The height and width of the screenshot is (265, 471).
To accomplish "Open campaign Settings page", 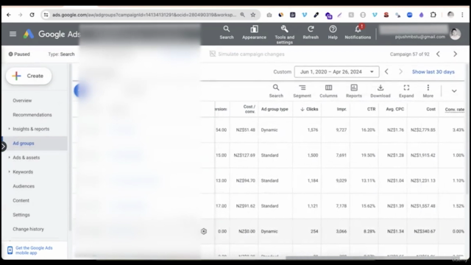I will coord(21,215).
